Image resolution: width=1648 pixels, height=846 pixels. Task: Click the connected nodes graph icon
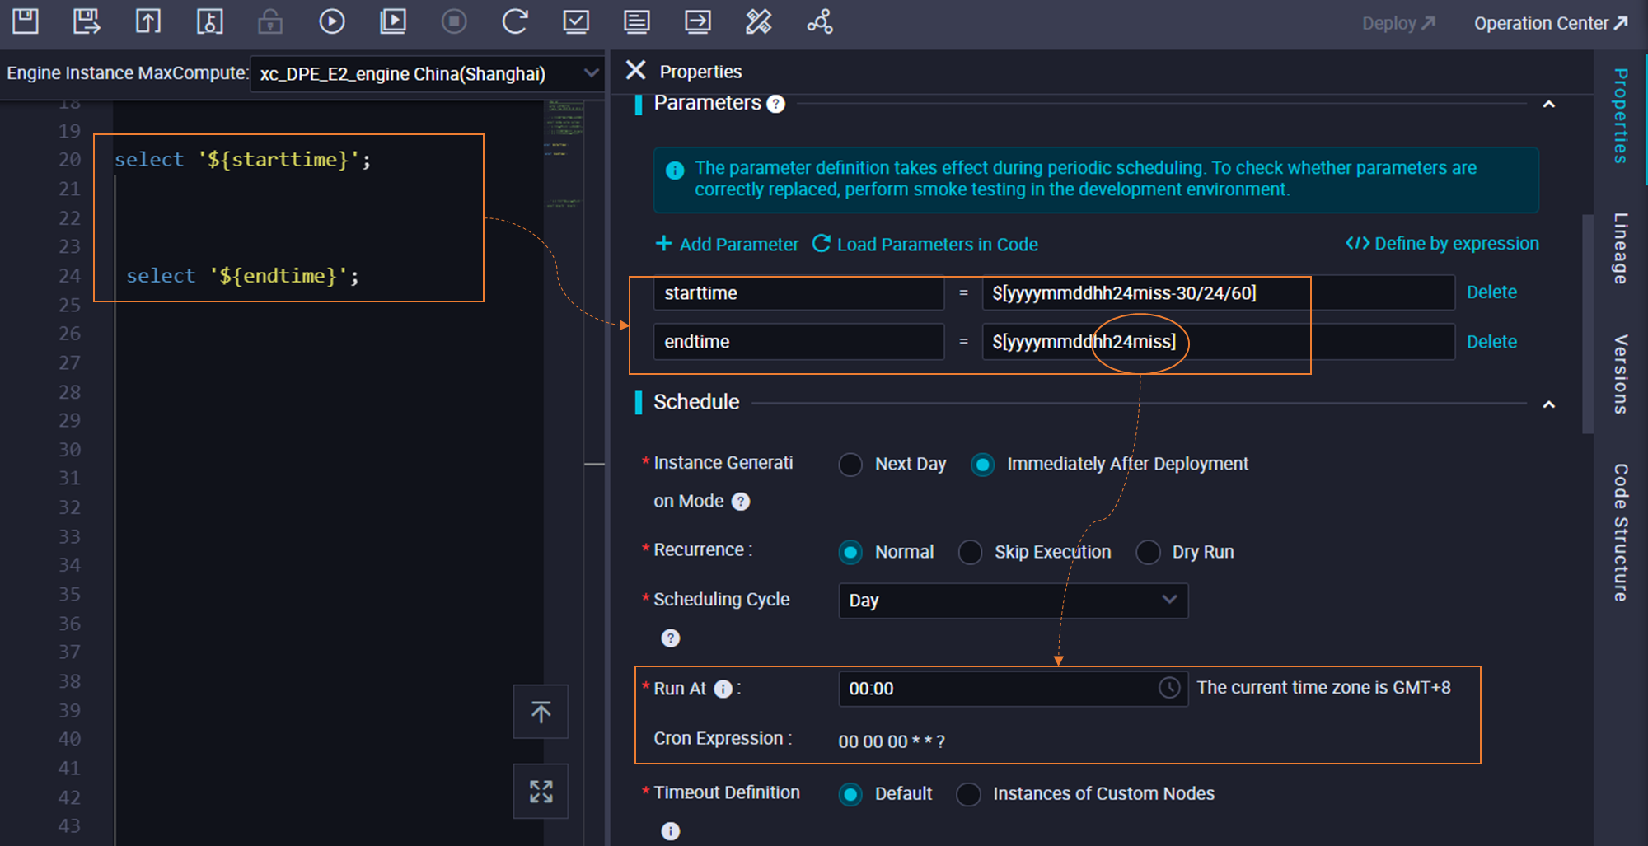click(x=820, y=21)
